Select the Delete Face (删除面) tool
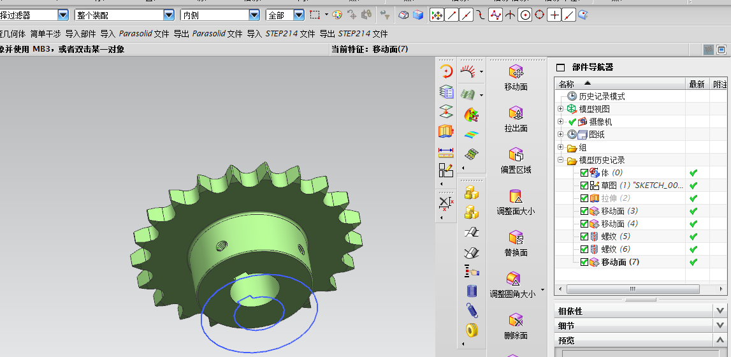The height and width of the screenshot is (357, 731). coord(516,326)
